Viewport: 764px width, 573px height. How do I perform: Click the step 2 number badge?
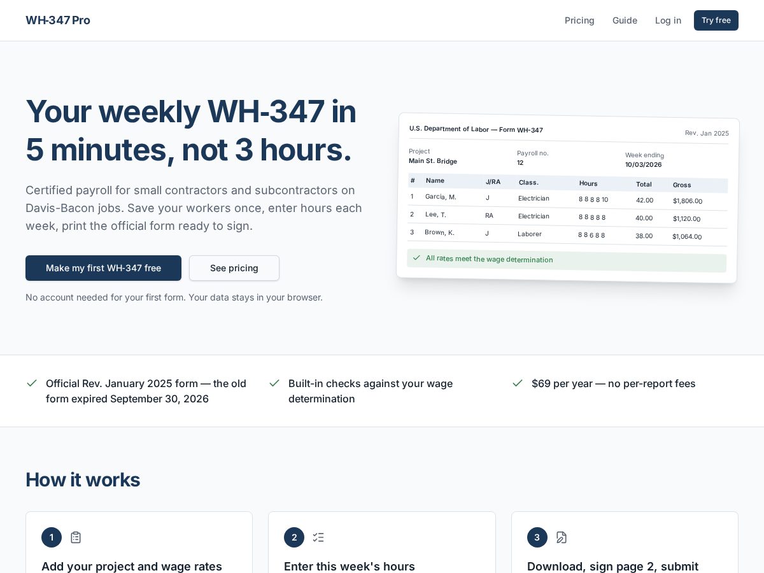tap(294, 537)
